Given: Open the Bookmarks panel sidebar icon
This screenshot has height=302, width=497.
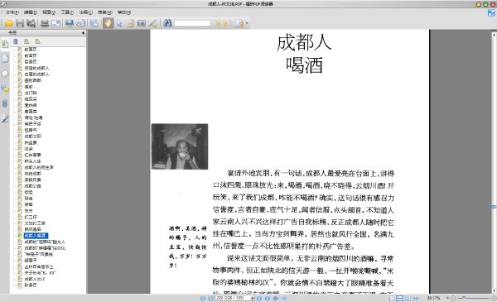Looking at the screenshot, I should pos(5,44).
